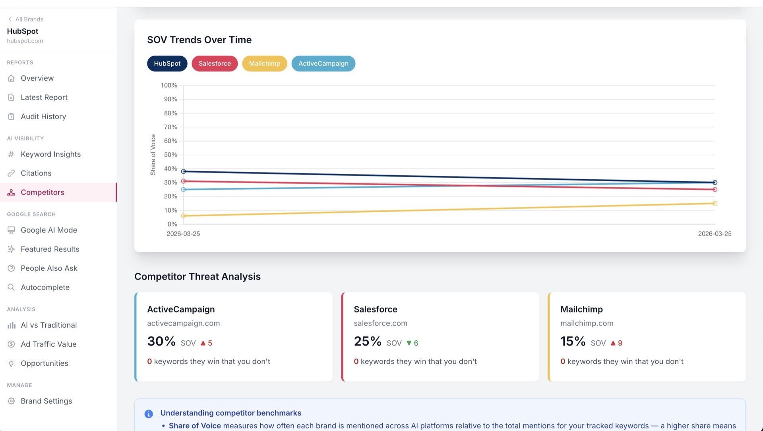The height and width of the screenshot is (431, 763).
Task: Click the Opportunities lightbulb icon
Action: (11, 363)
